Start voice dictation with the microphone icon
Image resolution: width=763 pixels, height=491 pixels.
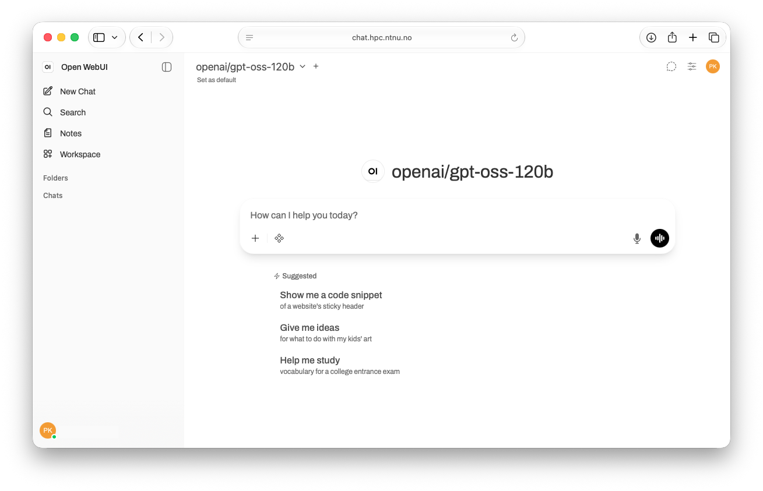(x=637, y=238)
